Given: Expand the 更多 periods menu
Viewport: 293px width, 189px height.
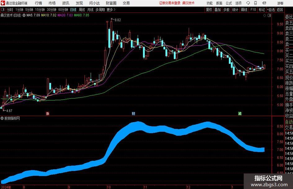Looking at the screenshot, I should point(111,10).
